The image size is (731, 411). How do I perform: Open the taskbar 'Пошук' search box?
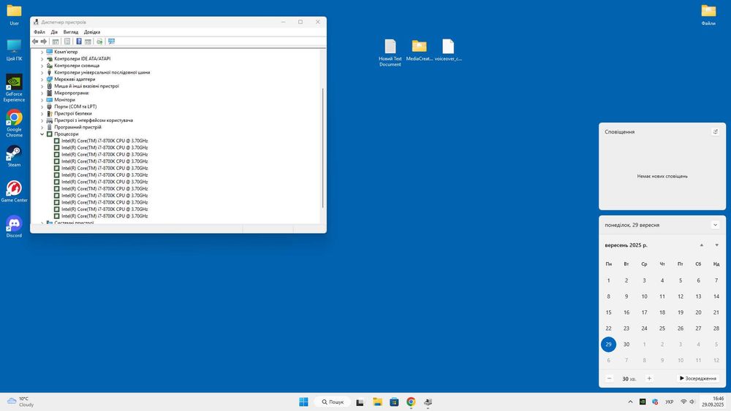point(333,402)
